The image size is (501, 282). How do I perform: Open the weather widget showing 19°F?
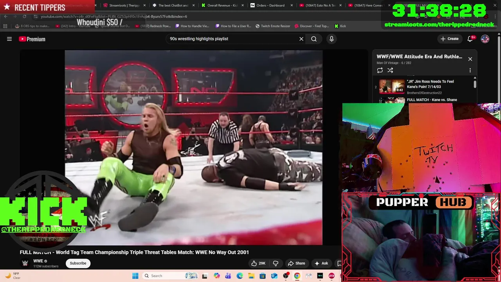point(12,276)
